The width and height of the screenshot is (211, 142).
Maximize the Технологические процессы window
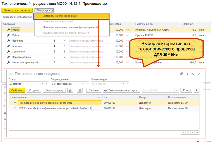[x=193, y=74]
